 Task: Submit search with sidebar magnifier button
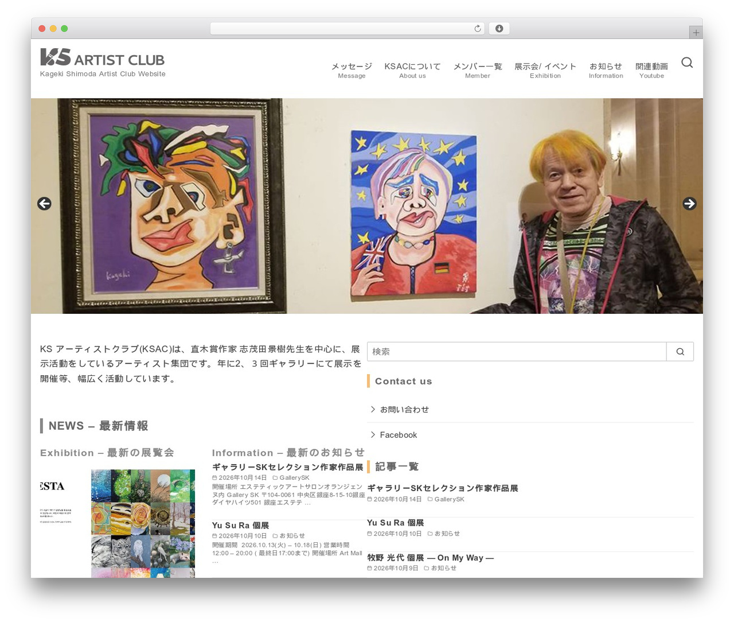[680, 352]
